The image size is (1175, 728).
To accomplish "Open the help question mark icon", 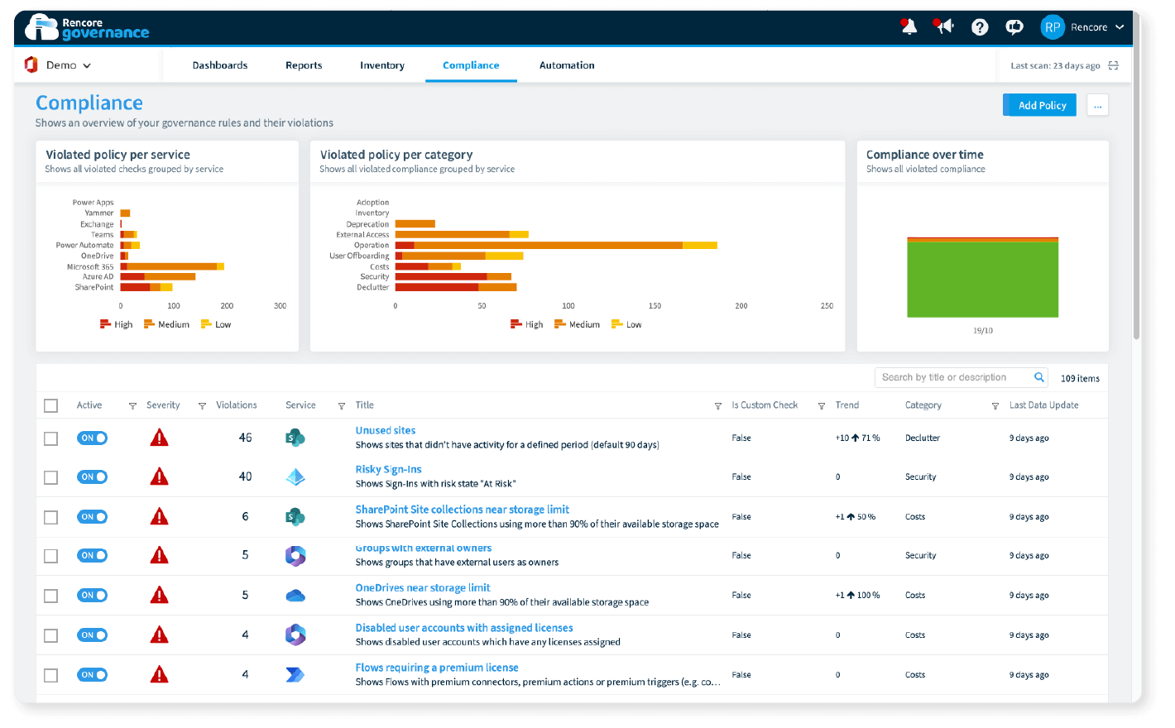I will (980, 27).
